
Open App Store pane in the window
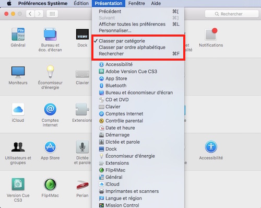click(50, 147)
